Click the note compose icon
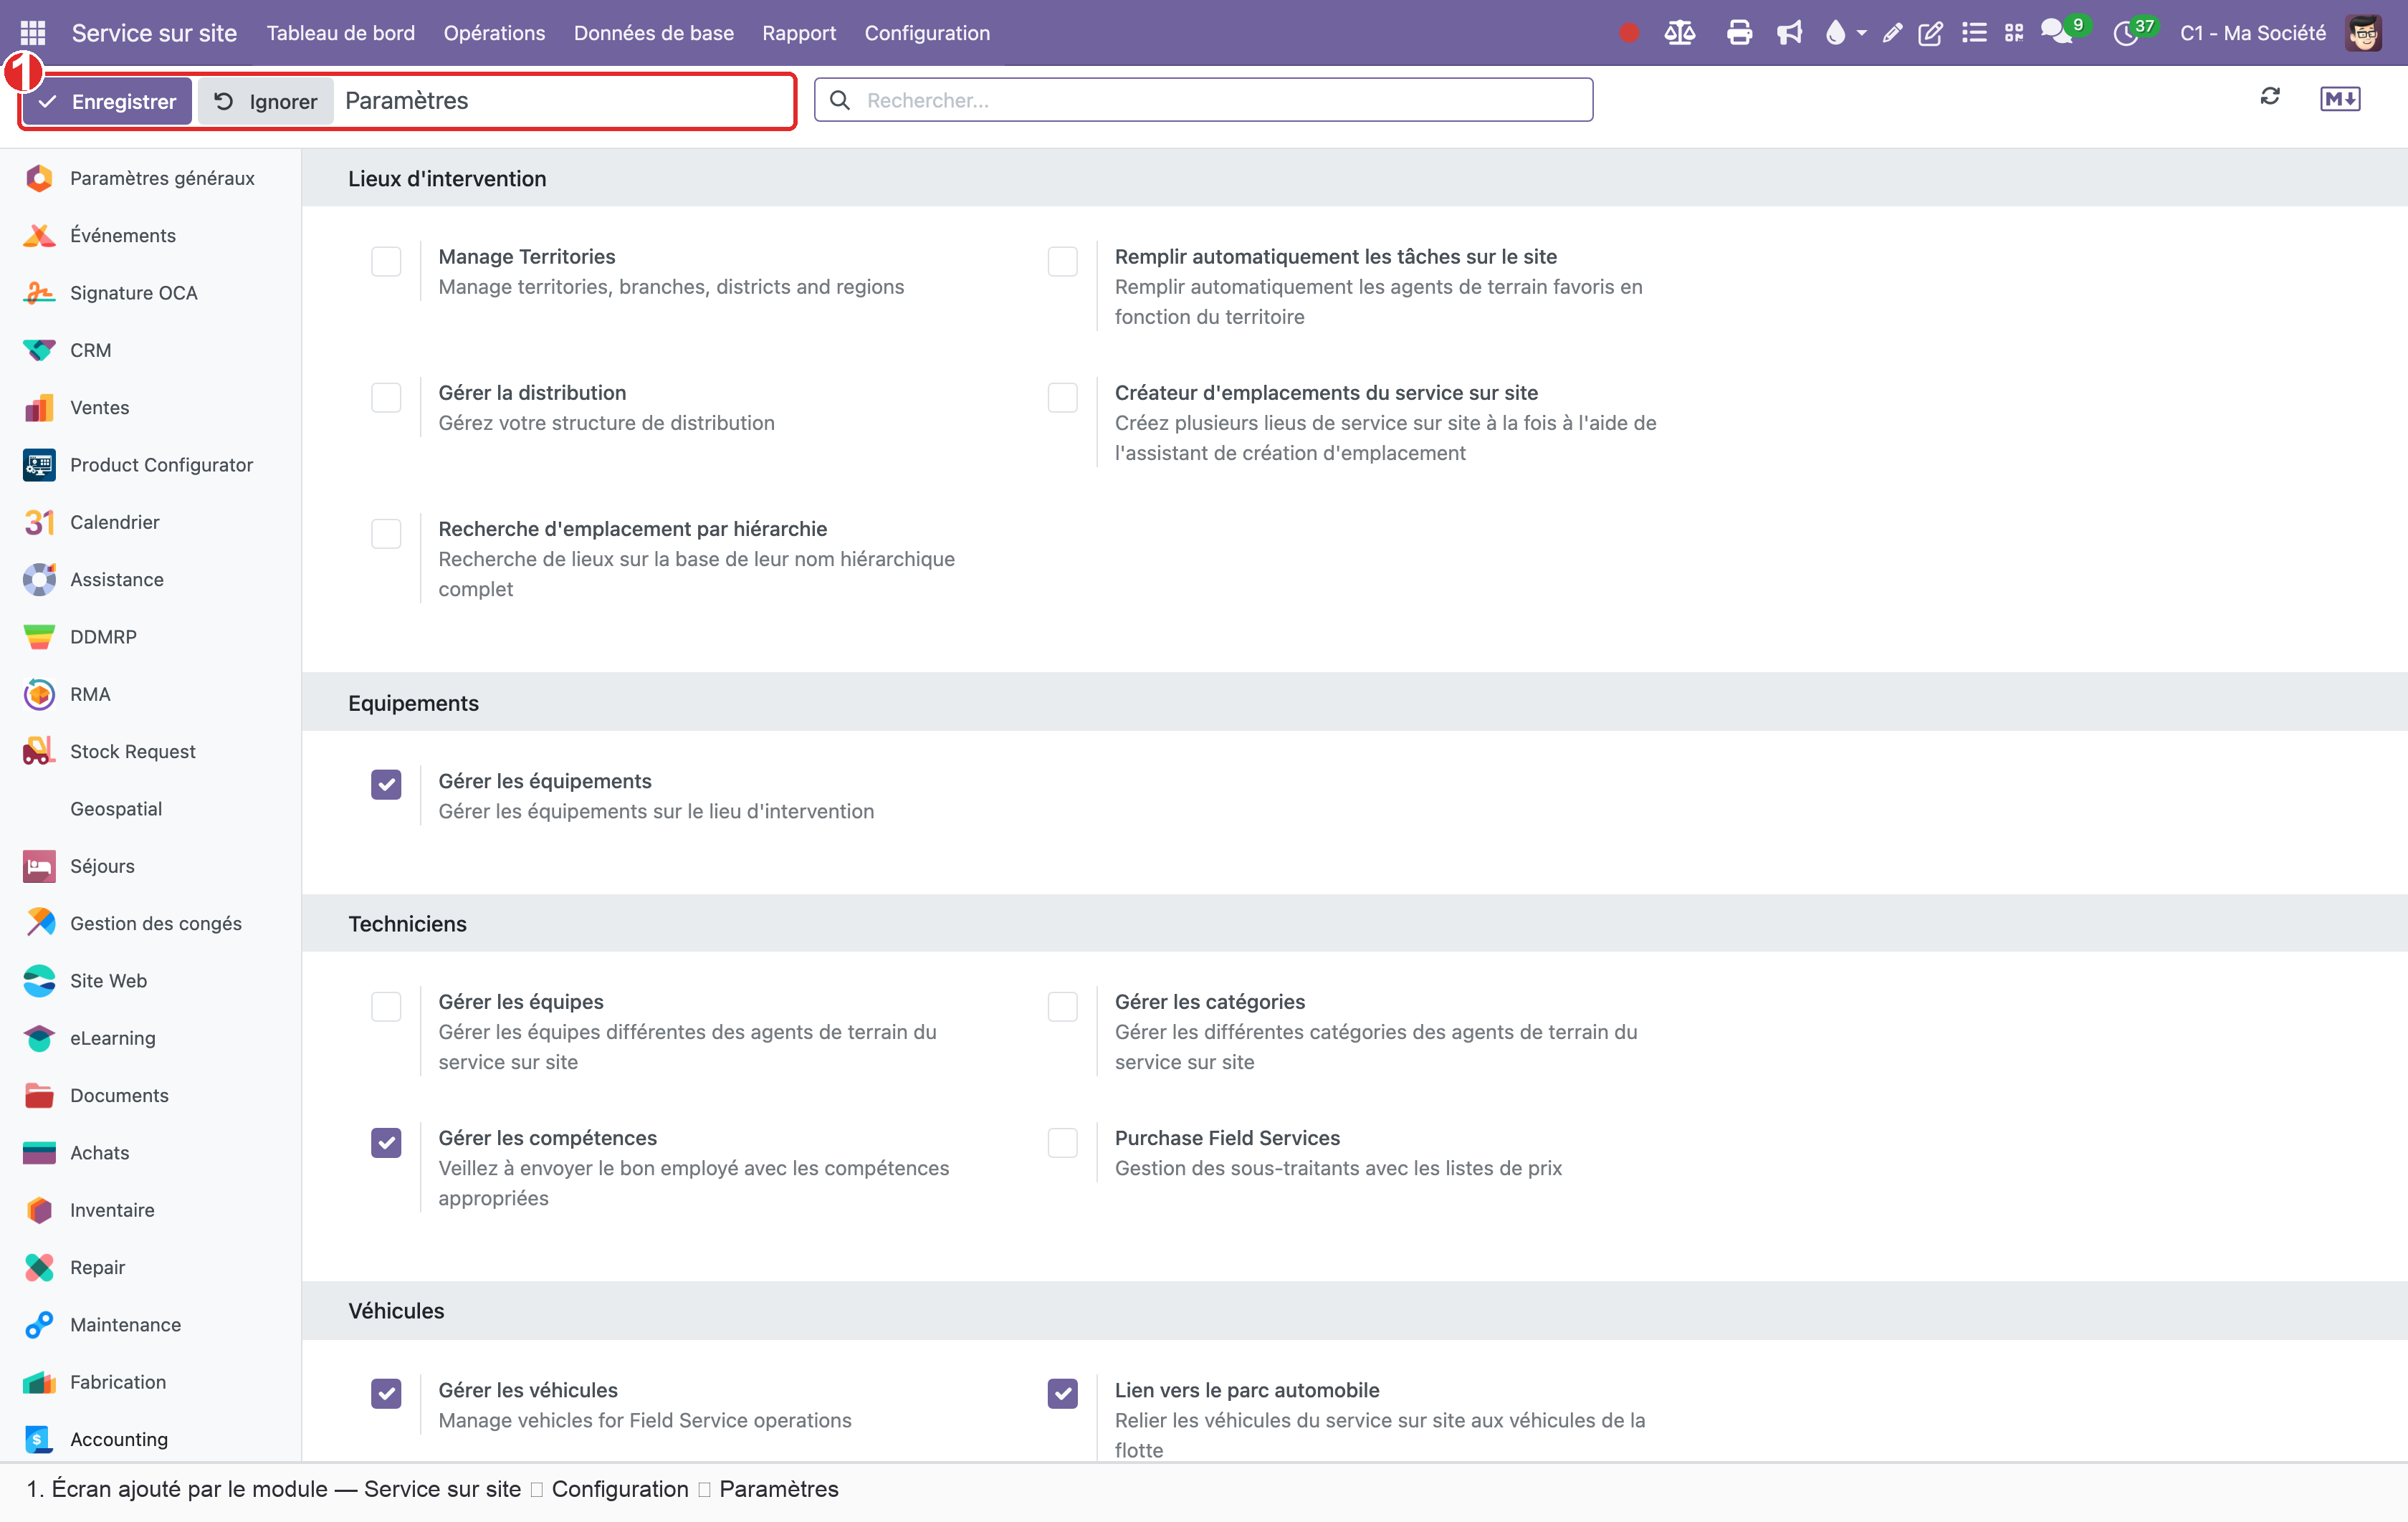This screenshot has height=1522, width=2408. tap(1930, 33)
